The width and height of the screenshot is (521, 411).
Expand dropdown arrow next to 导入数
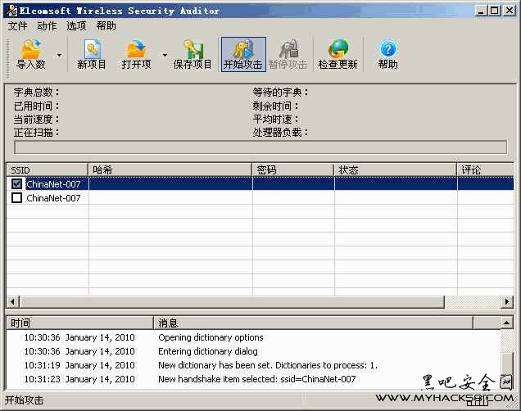tap(58, 56)
